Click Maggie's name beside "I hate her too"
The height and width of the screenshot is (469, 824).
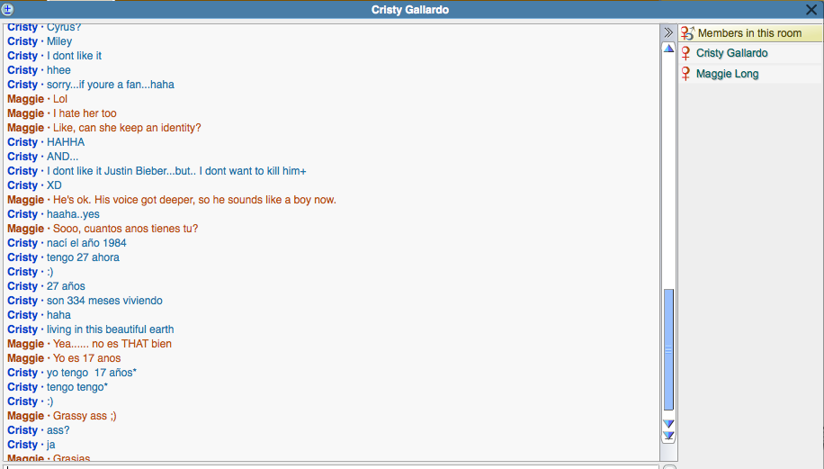click(x=25, y=113)
